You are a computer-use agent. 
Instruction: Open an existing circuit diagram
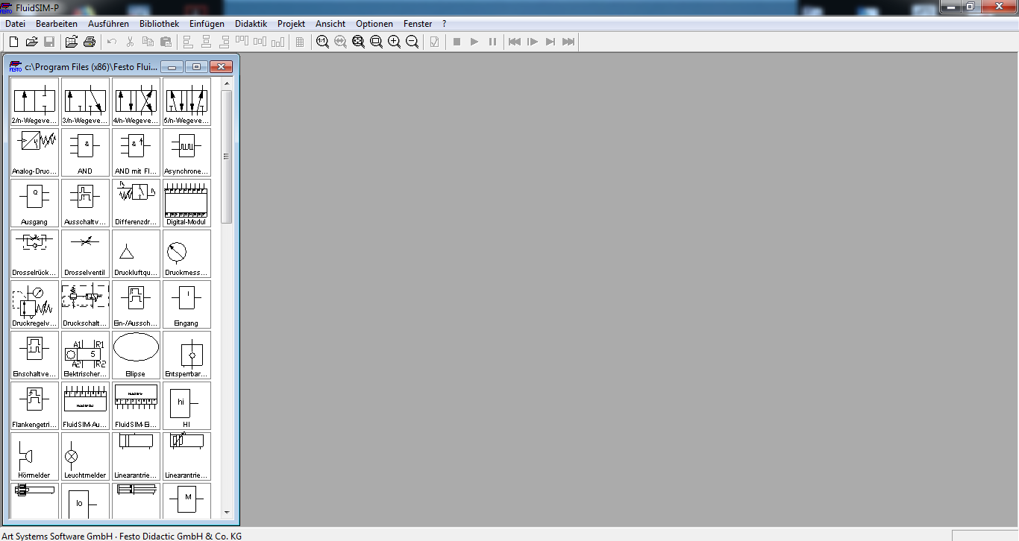(31, 42)
